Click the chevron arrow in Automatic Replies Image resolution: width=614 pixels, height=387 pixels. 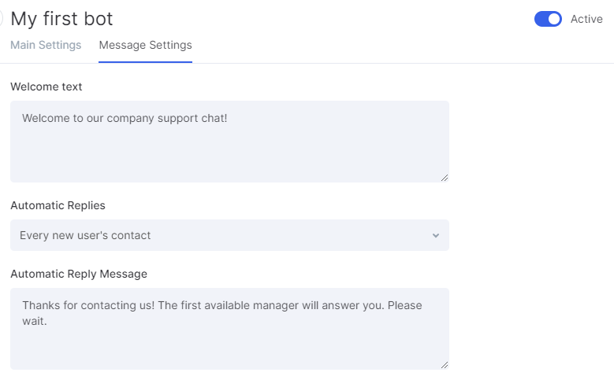(x=435, y=236)
